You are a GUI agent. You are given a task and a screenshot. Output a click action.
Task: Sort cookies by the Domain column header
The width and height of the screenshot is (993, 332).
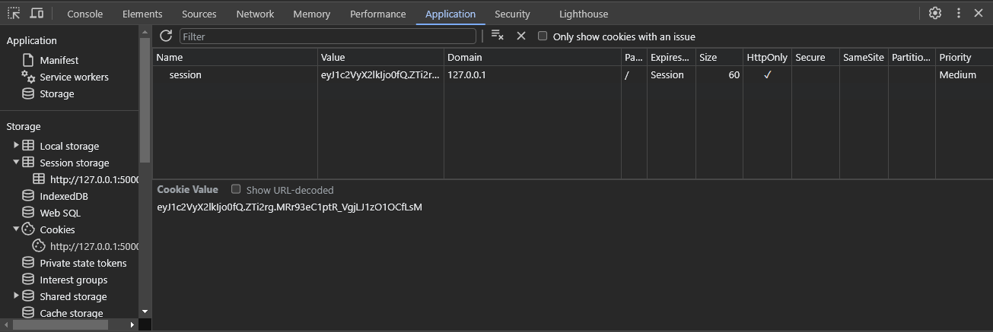point(532,57)
